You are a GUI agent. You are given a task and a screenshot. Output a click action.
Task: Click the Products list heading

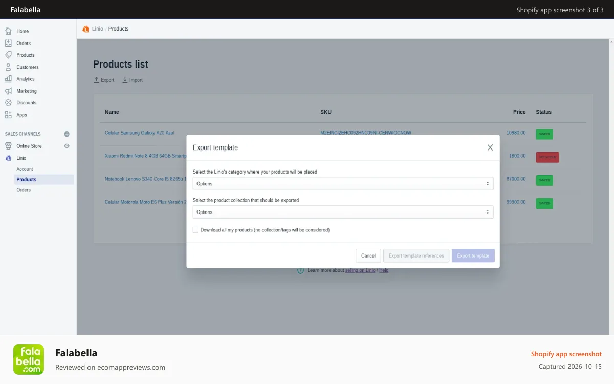pos(121,64)
